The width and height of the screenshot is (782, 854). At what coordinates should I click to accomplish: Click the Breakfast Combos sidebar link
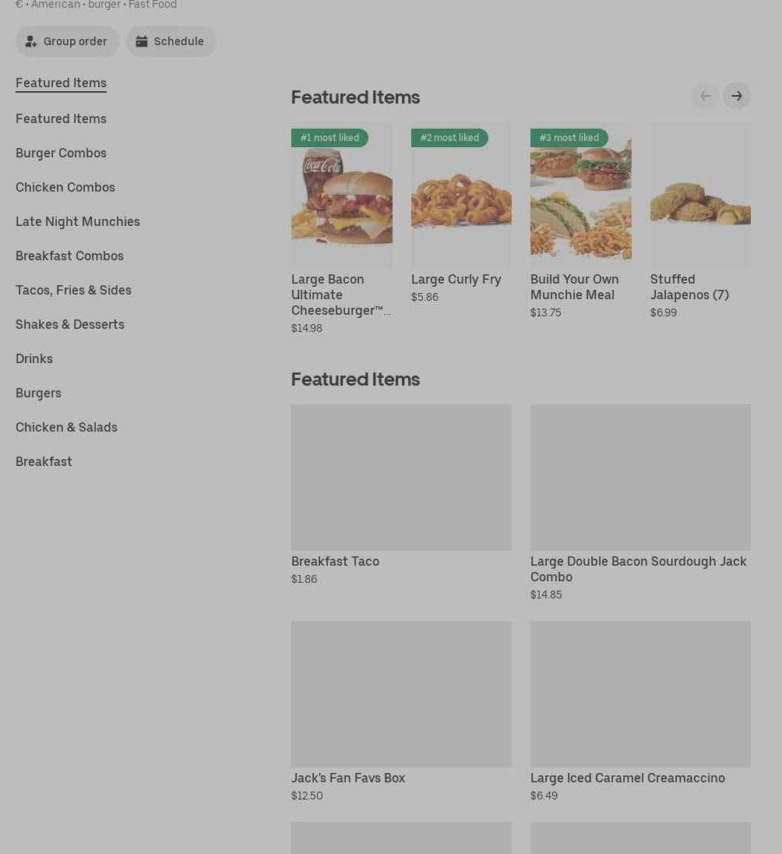point(69,256)
